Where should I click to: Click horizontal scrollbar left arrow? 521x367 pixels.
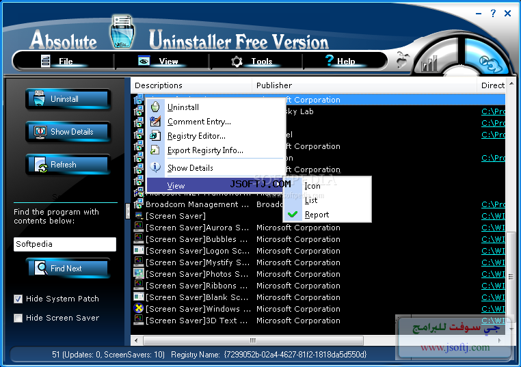[136, 340]
